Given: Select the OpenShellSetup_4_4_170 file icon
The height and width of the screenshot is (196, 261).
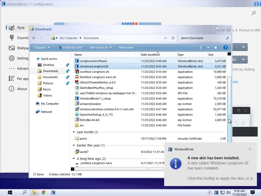Looking at the screenshot, I should (x=77, y=115).
